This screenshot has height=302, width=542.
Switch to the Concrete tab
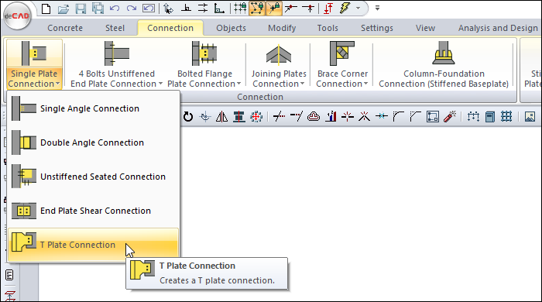tap(65, 28)
